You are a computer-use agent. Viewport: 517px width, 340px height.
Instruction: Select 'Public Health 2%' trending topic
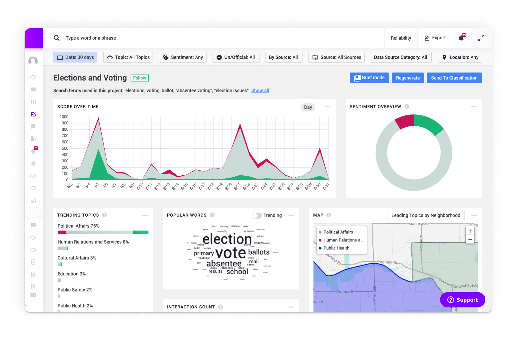(x=75, y=306)
